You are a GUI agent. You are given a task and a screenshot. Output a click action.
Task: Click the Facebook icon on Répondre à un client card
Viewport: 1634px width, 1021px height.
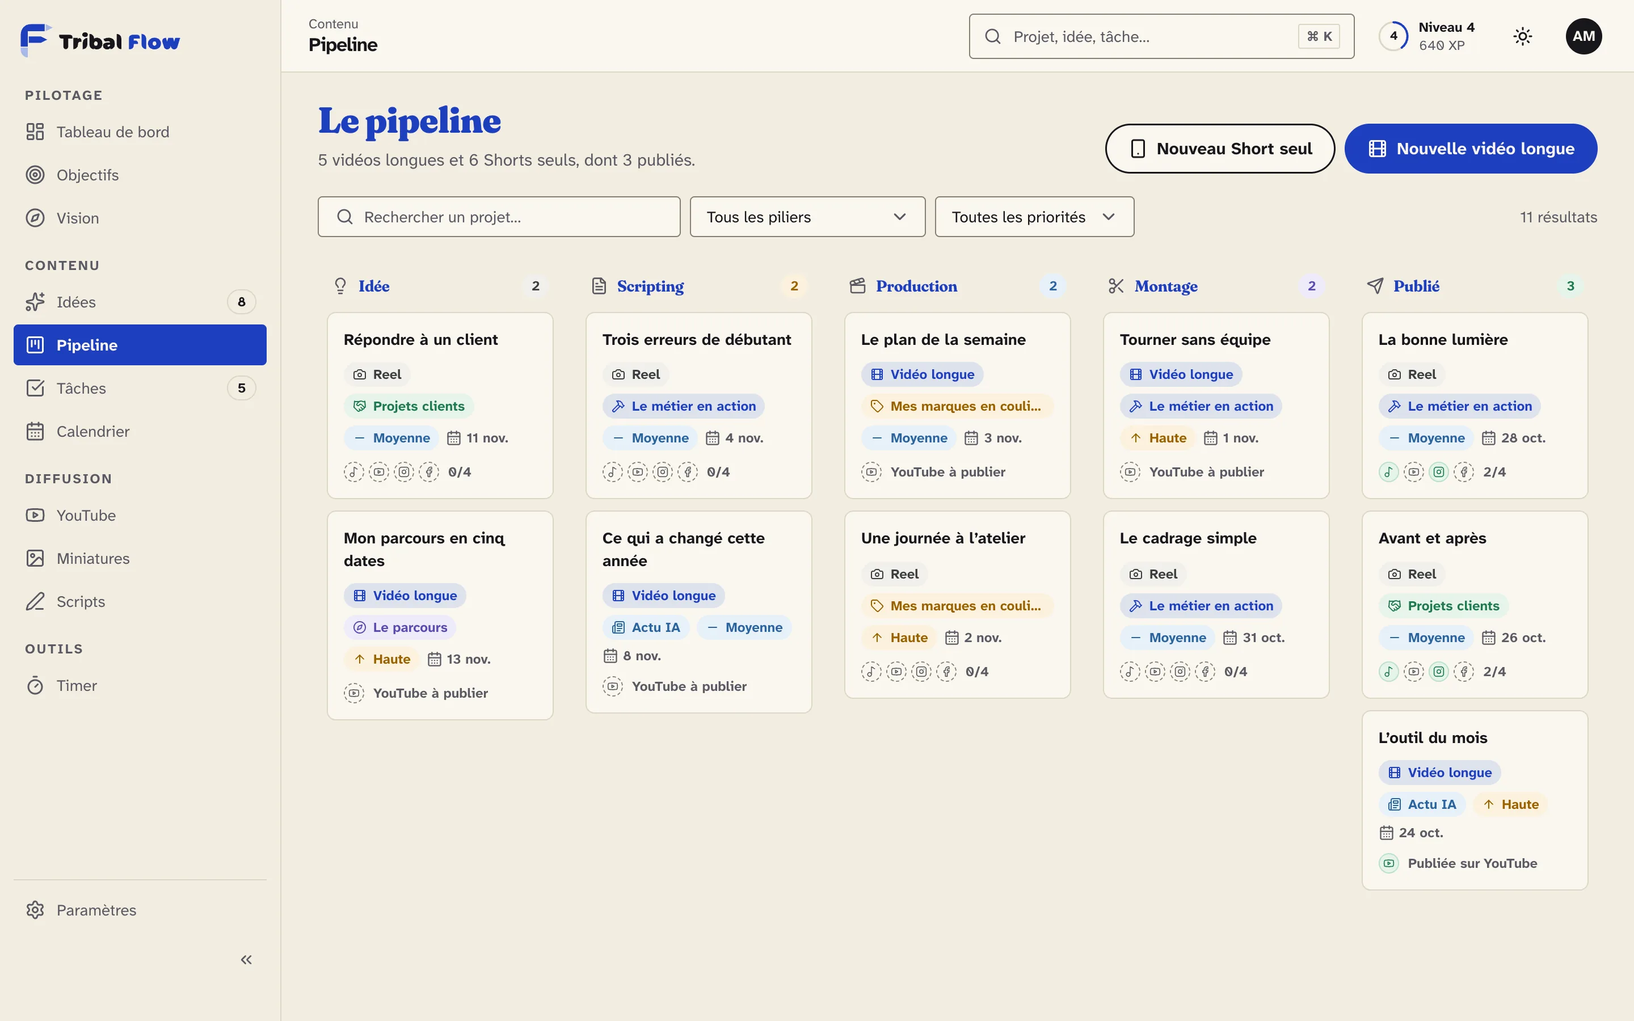pos(429,472)
